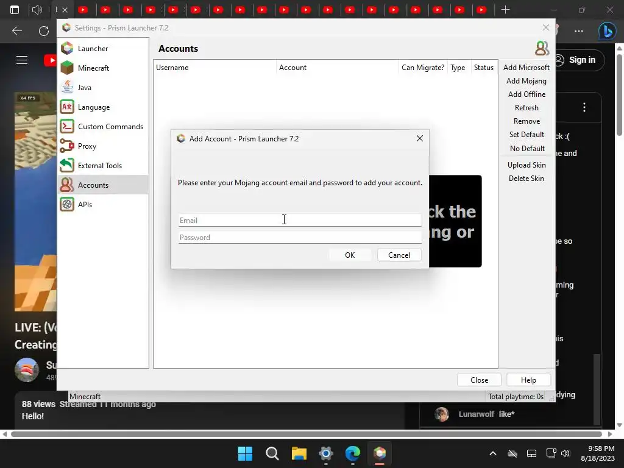This screenshot has height=468, width=624.
Task: Open Windows taskbar Search
Action: click(x=272, y=453)
